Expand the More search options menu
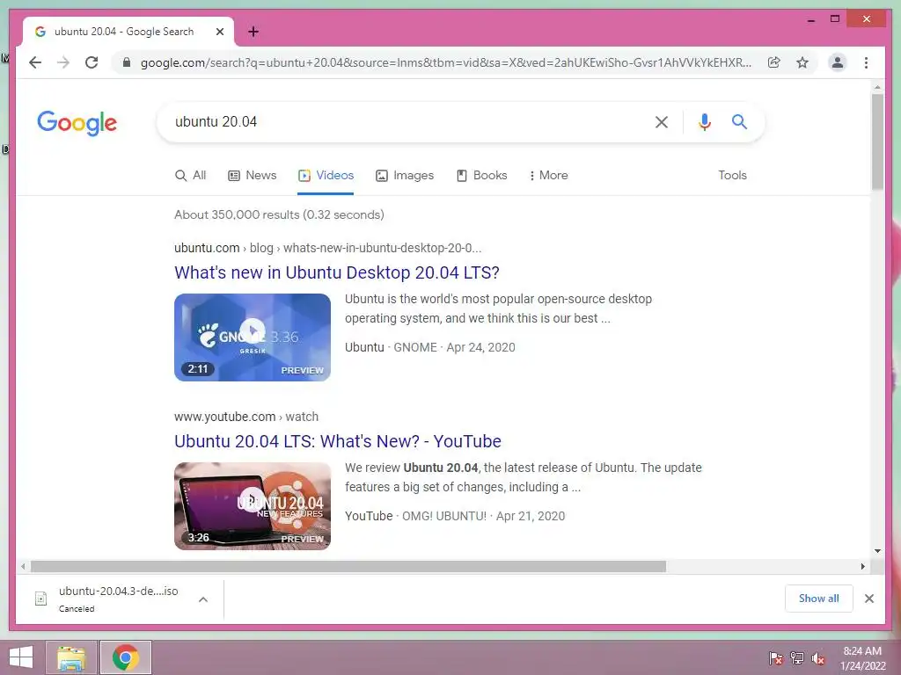Screen dimensions: 901x675 (548, 176)
